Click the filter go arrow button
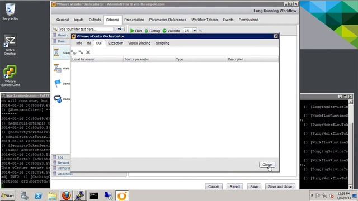The height and width of the screenshot is (201, 358). [x=120, y=29]
